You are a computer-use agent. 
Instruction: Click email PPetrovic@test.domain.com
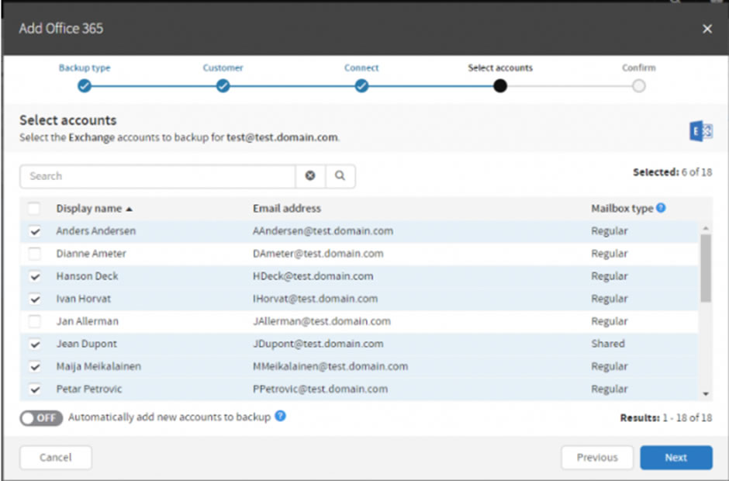(x=320, y=389)
